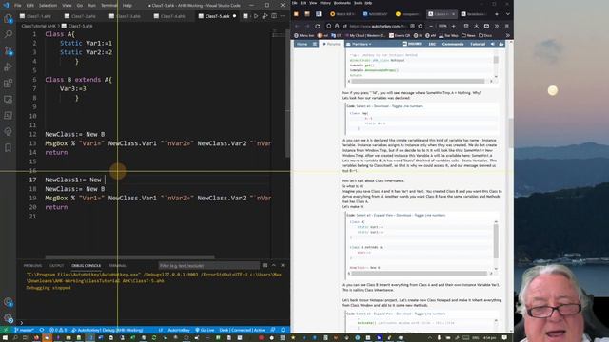Switch to the Output panel tab

(x=57, y=266)
